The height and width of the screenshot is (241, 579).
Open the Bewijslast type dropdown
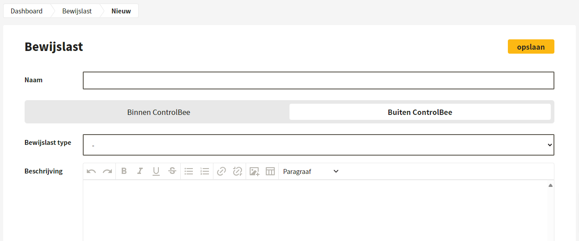(319, 145)
